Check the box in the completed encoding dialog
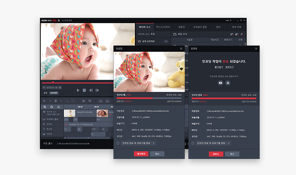Viewport: 296px width, 175px height. 193,143
